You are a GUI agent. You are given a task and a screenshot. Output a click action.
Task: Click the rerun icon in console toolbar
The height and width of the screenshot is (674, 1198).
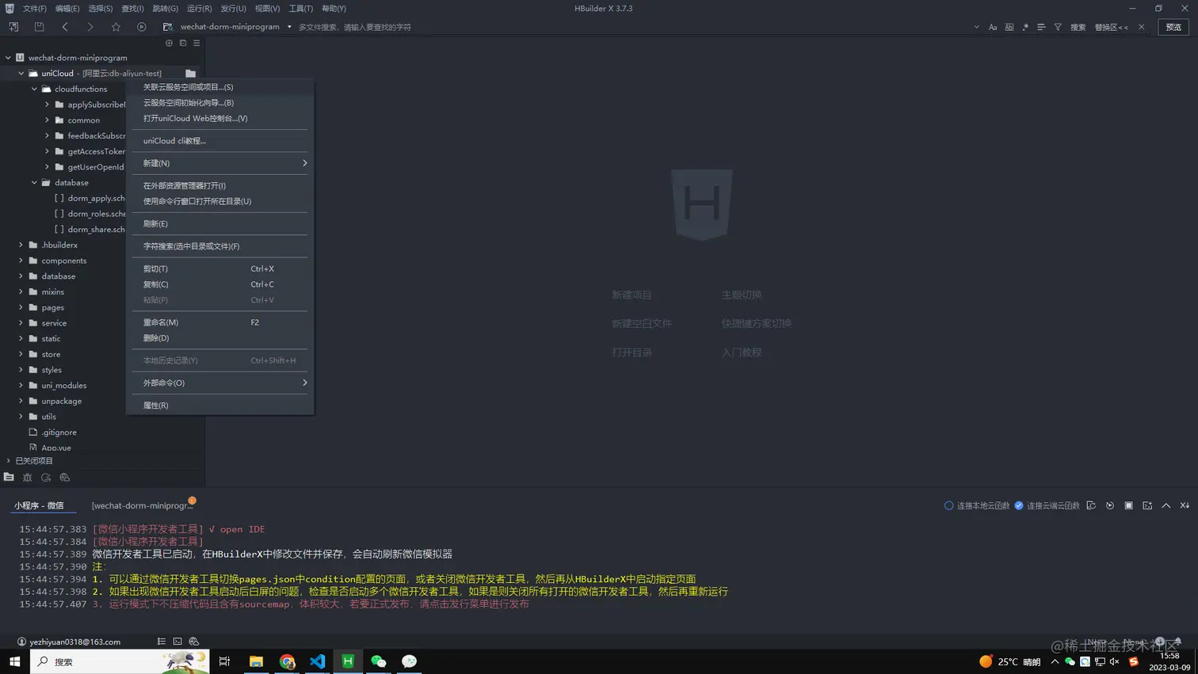coord(1110,505)
